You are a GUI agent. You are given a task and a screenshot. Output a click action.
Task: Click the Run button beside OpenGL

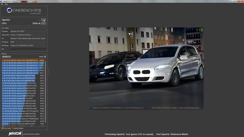click(43, 20)
